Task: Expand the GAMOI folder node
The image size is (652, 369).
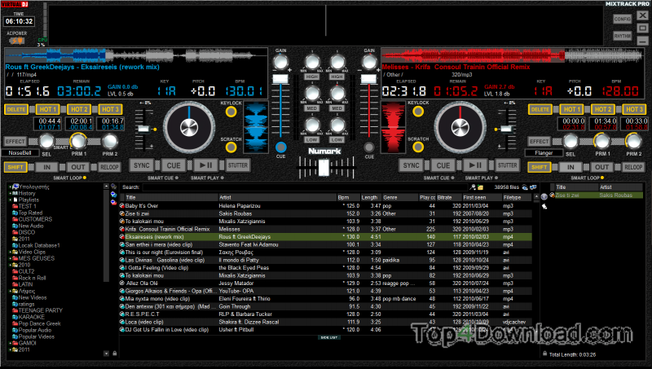Action: (10, 343)
